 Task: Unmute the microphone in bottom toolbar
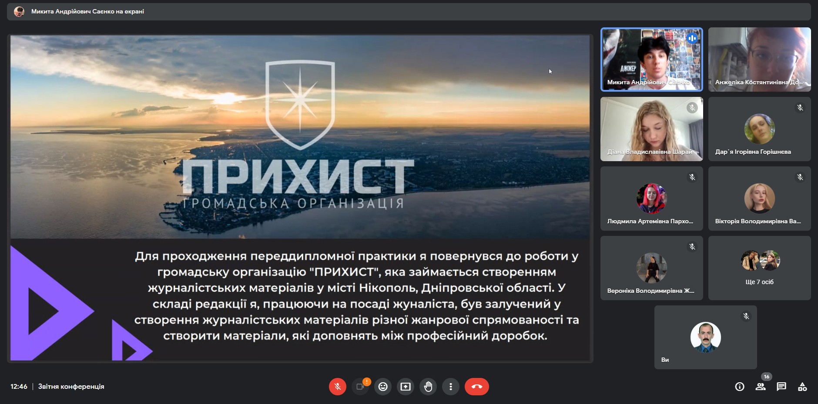[x=337, y=387]
